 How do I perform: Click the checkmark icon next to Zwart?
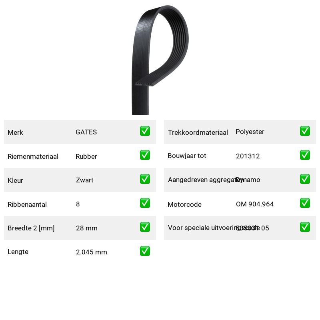[x=145, y=179]
